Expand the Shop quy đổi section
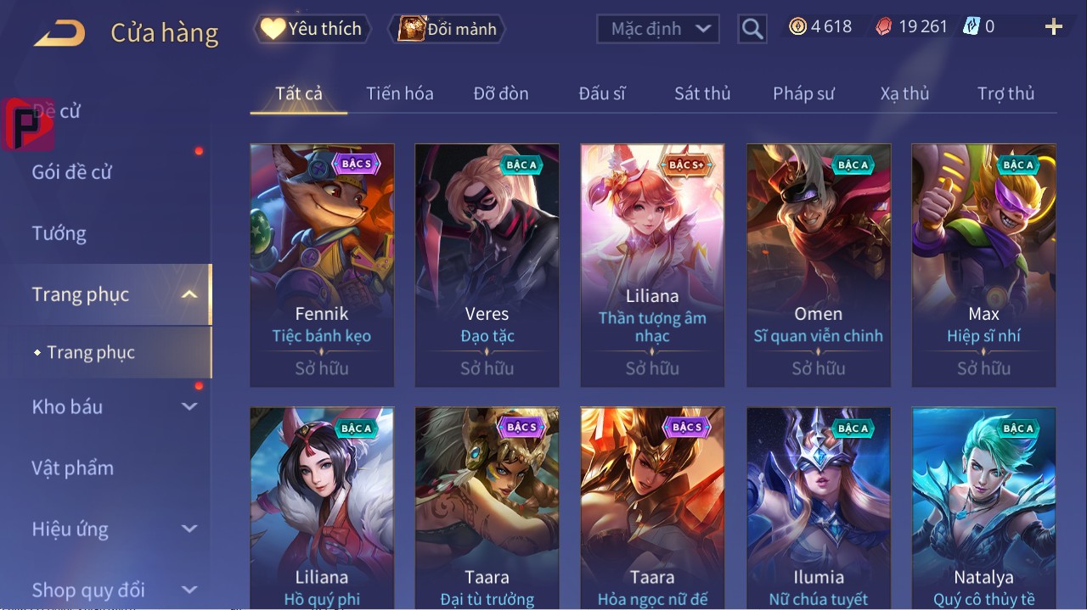The image size is (1087, 610). (189, 590)
